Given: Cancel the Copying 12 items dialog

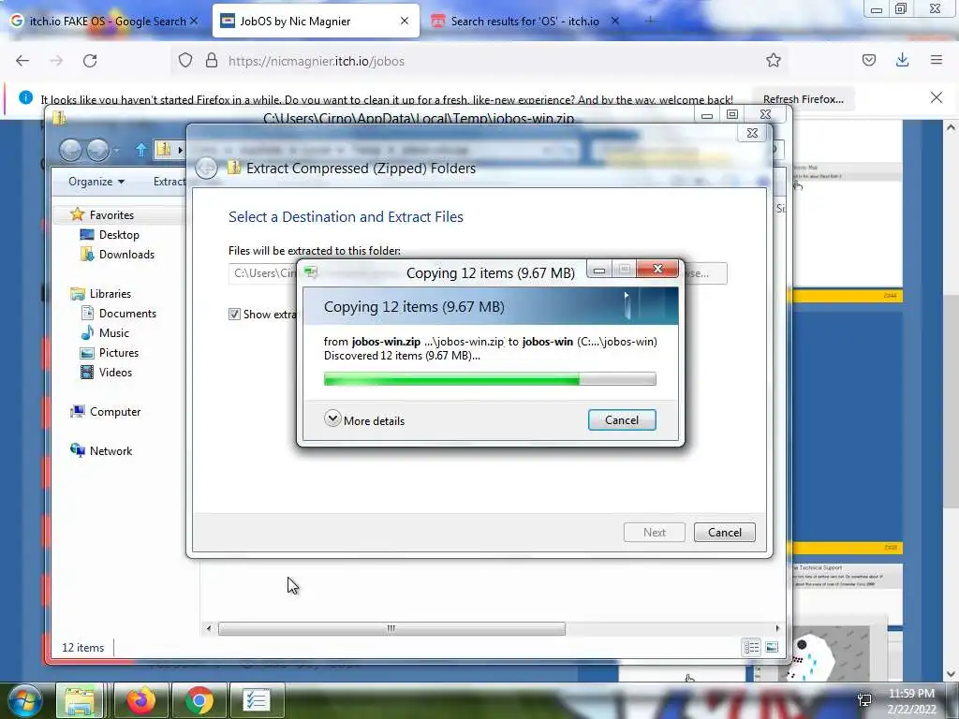Looking at the screenshot, I should click(x=622, y=420).
